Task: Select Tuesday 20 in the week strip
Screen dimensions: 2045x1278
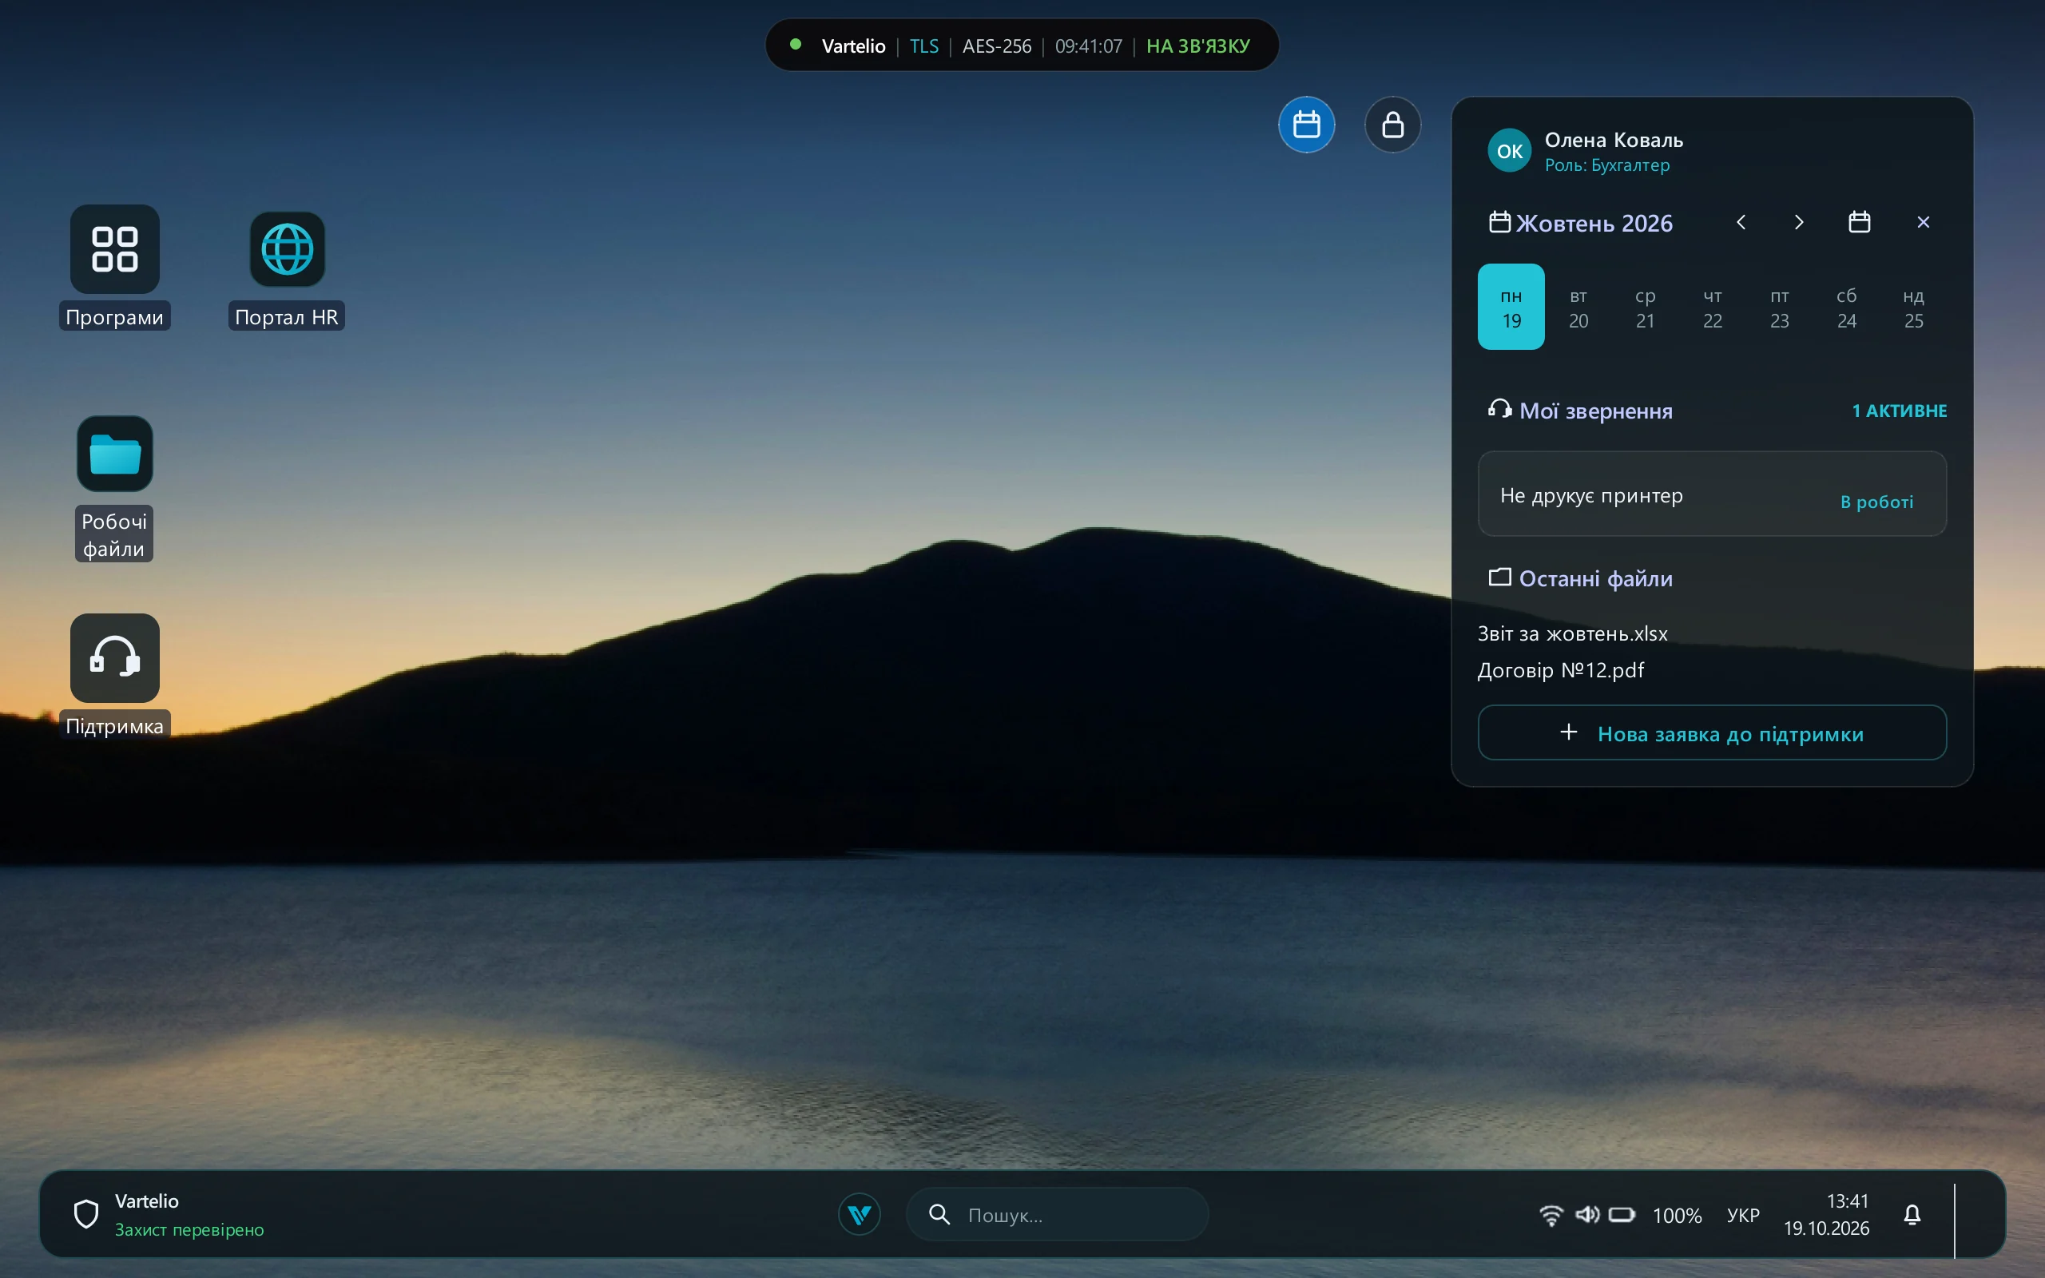Action: (x=1578, y=307)
